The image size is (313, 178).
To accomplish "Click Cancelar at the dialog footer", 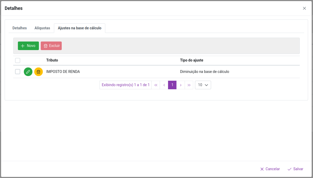I will 270,169.
